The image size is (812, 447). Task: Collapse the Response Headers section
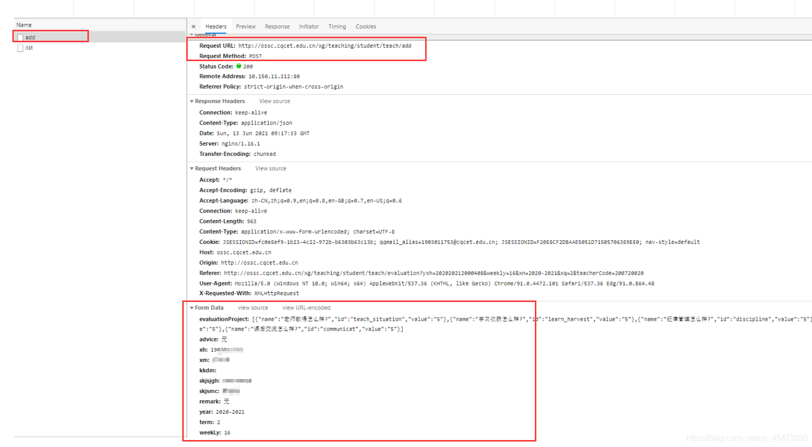192,101
